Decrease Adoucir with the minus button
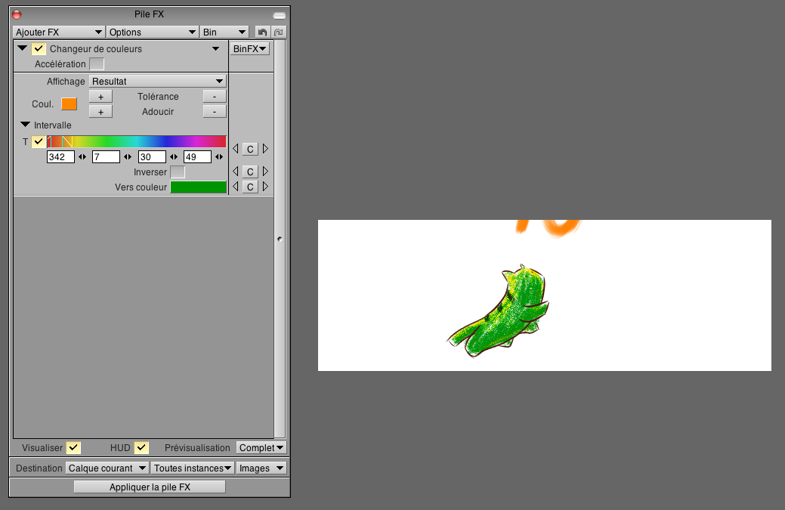785x510 pixels. (215, 112)
